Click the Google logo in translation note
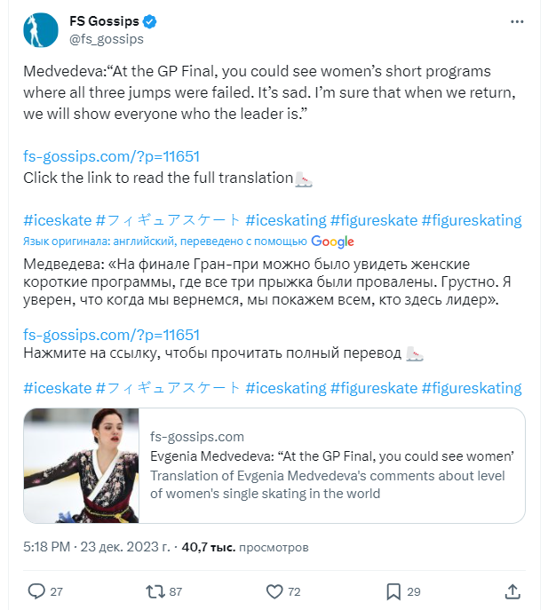556x610 pixels. point(332,242)
